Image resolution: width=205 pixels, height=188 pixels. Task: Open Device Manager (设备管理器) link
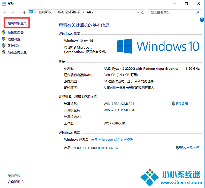16,32
